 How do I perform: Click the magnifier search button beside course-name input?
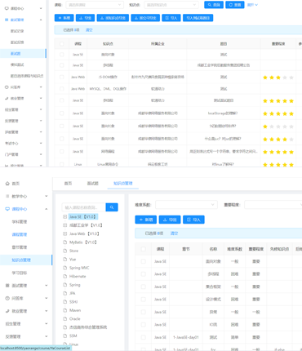(x=112, y=207)
